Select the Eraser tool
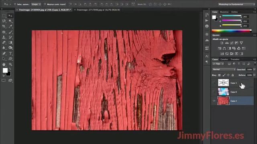Image resolution: width=257 pixels, height=144 pixels. click(x=4, y=42)
